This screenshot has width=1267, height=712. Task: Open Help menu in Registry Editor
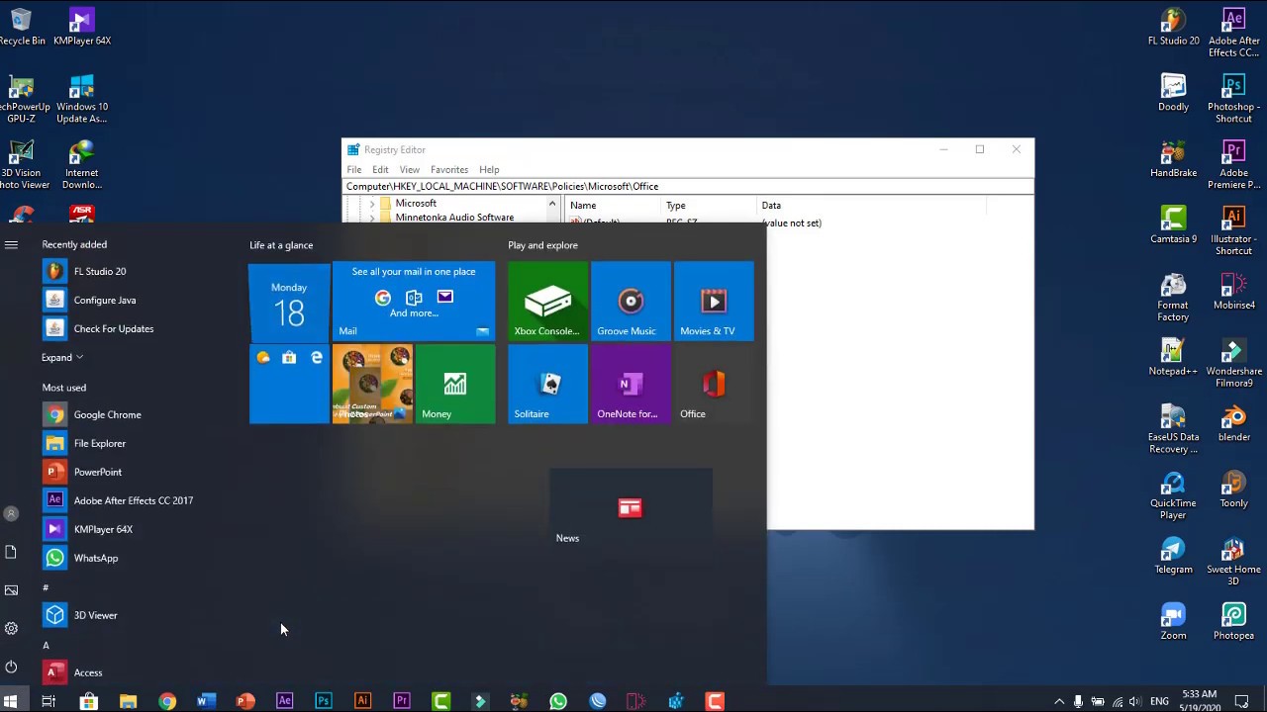(x=489, y=169)
